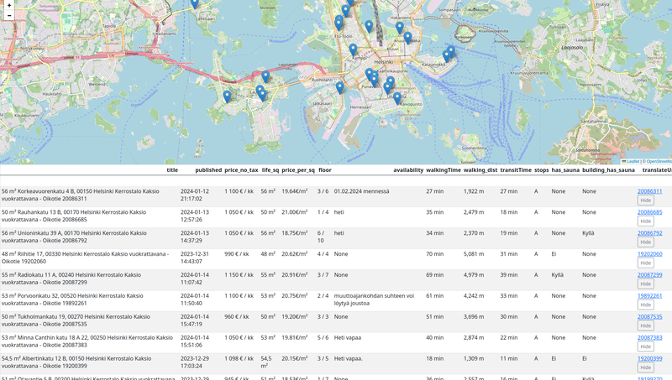Select the '19.64€/m²' price cell
This screenshot has height=380, width=672.
pos(295,191)
